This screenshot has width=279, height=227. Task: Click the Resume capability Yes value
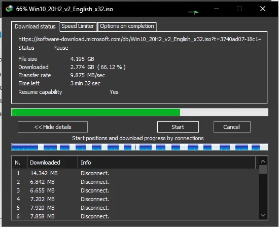coord(114,92)
